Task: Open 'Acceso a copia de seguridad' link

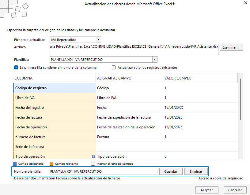Action: (221, 178)
